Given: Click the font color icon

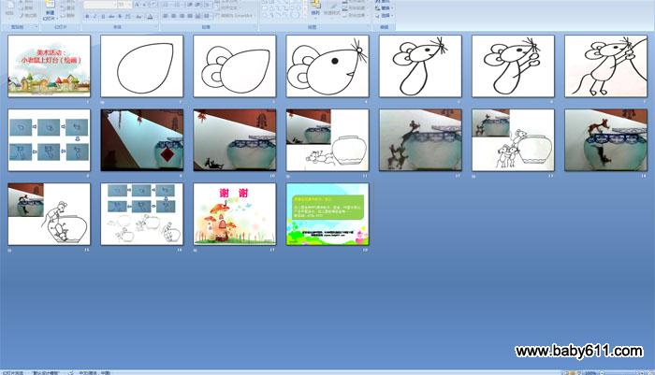Looking at the screenshot, I should pyautogui.click(x=151, y=16).
